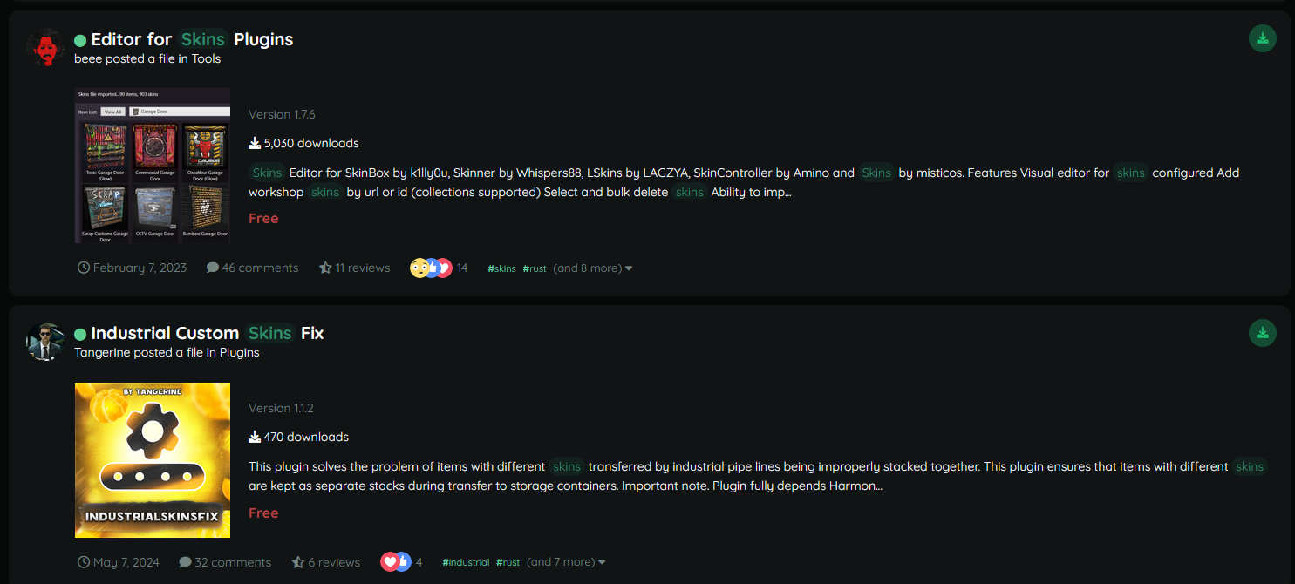
Task: Select the #industrial tag
Action: pyautogui.click(x=466, y=562)
